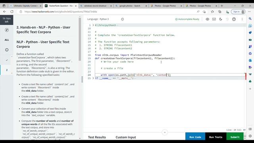
Task: Submit the solution
Action: pos(235,137)
